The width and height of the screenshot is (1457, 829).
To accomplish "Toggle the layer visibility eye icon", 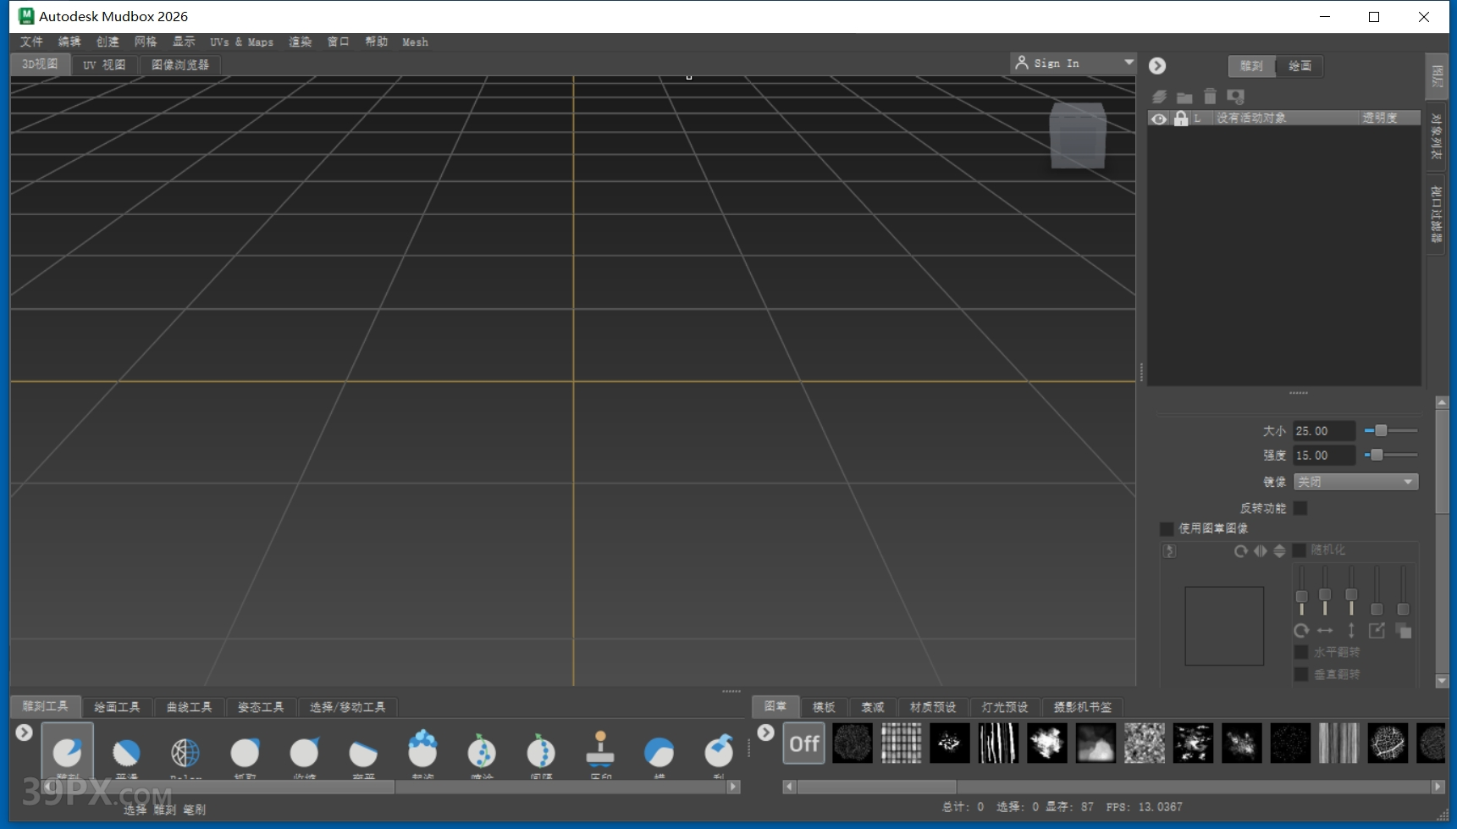I will pyautogui.click(x=1159, y=119).
